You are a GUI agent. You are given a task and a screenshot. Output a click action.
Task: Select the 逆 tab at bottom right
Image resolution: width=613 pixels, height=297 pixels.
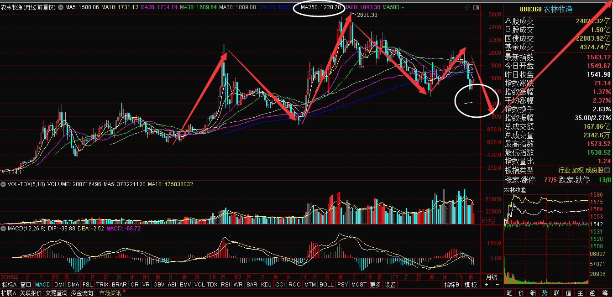(x=592, y=293)
